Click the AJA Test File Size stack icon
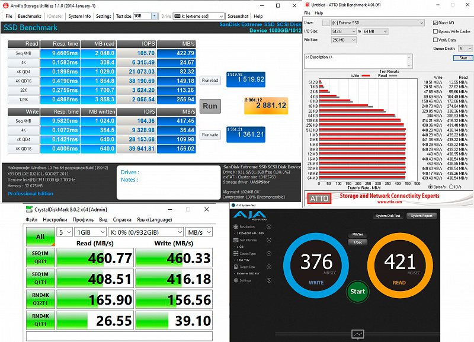Screen dimensions: 474x342 236,240
